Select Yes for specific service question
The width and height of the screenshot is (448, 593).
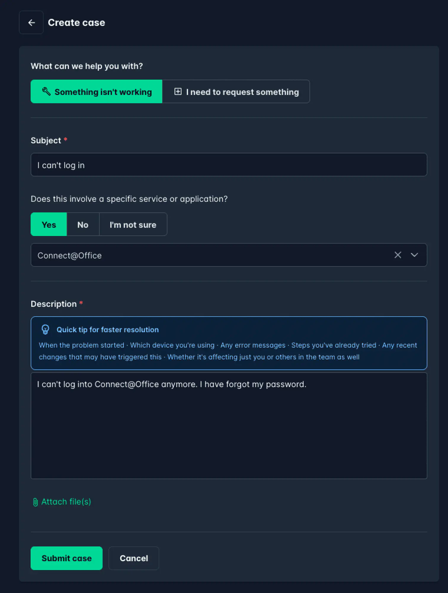point(48,224)
